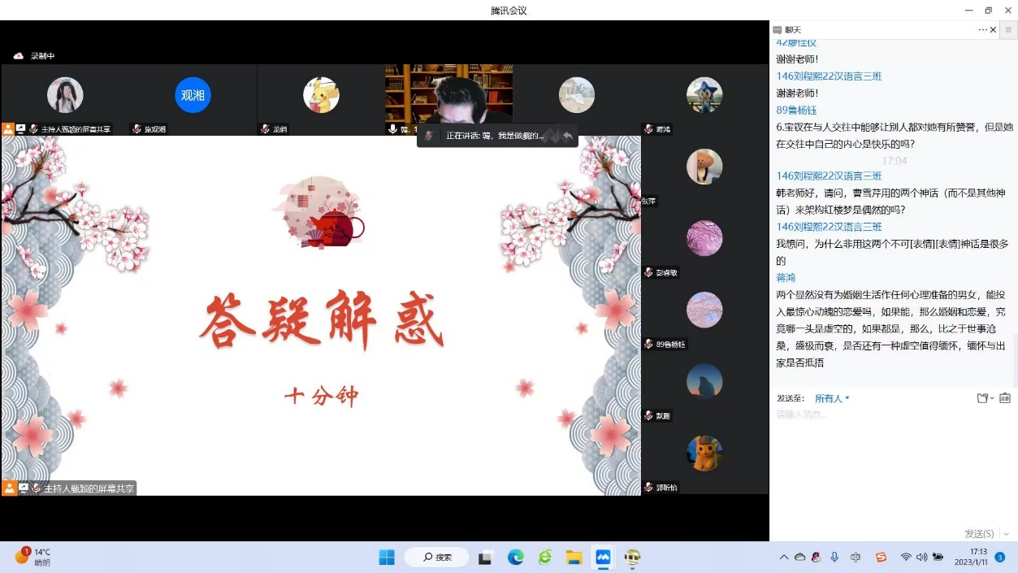Screen dimensions: 1018x573
Task: Click the 录制中 cloud recording indicator
Action: coord(34,56)
